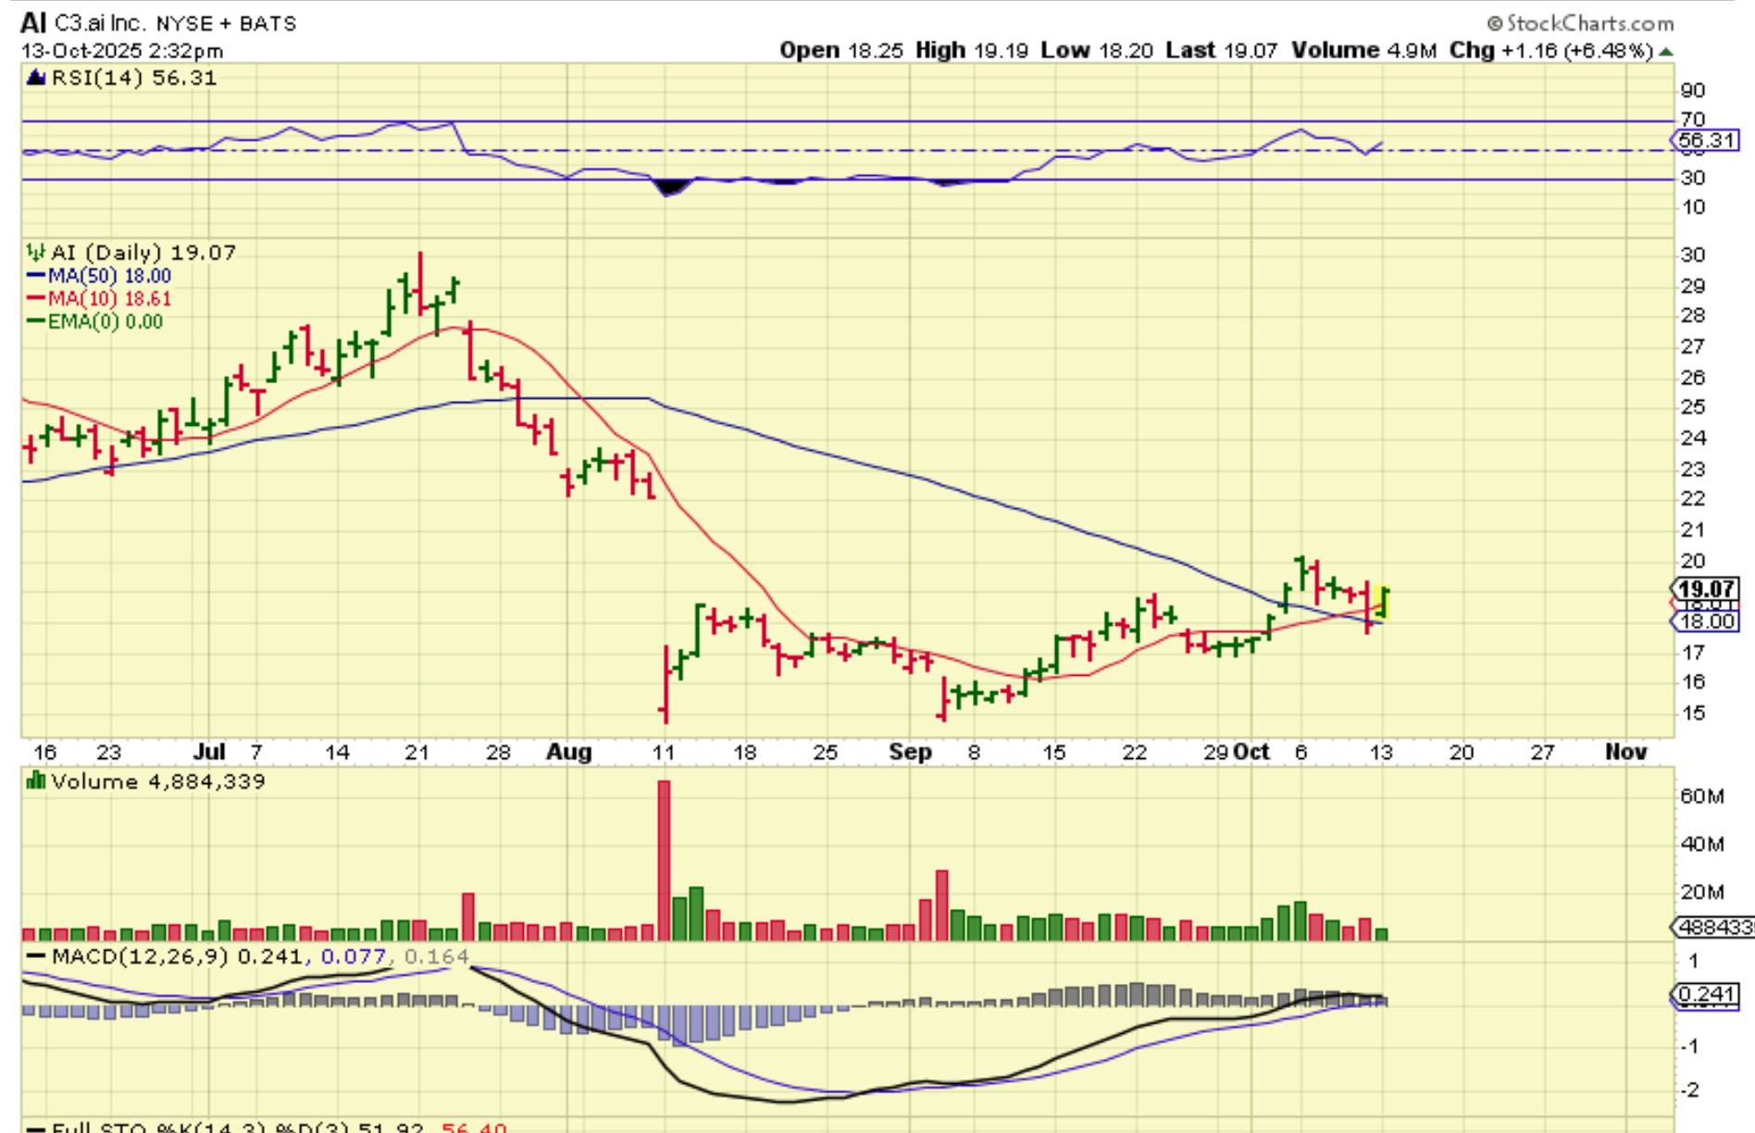This screenshot has width=1755, height=1133.
Task: Click the 0.241 MACD tag on right axis
Action: (x=1706, y=994)
